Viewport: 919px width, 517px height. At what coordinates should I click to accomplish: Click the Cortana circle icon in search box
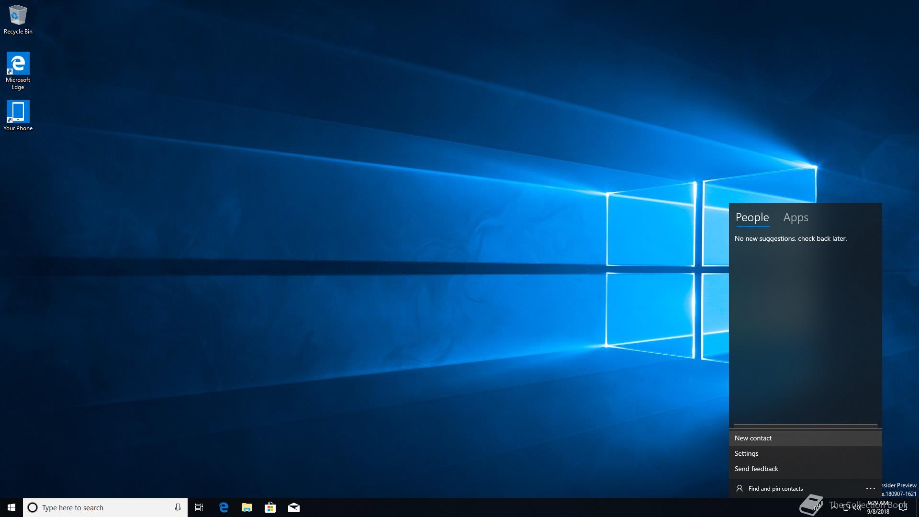click(x=33, y=507)
